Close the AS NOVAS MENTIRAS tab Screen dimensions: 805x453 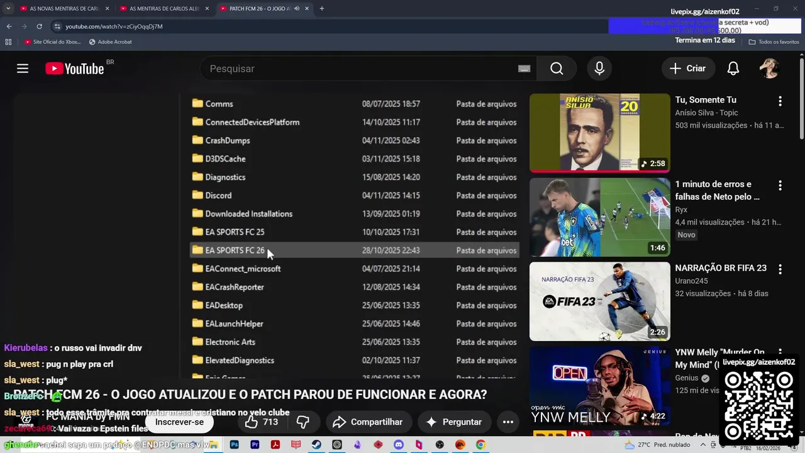pyautogui.click(x=107, y=9)
